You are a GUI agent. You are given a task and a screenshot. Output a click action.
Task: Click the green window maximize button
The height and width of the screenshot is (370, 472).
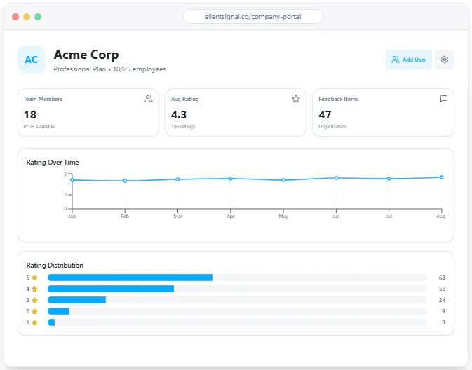(38, 17)
